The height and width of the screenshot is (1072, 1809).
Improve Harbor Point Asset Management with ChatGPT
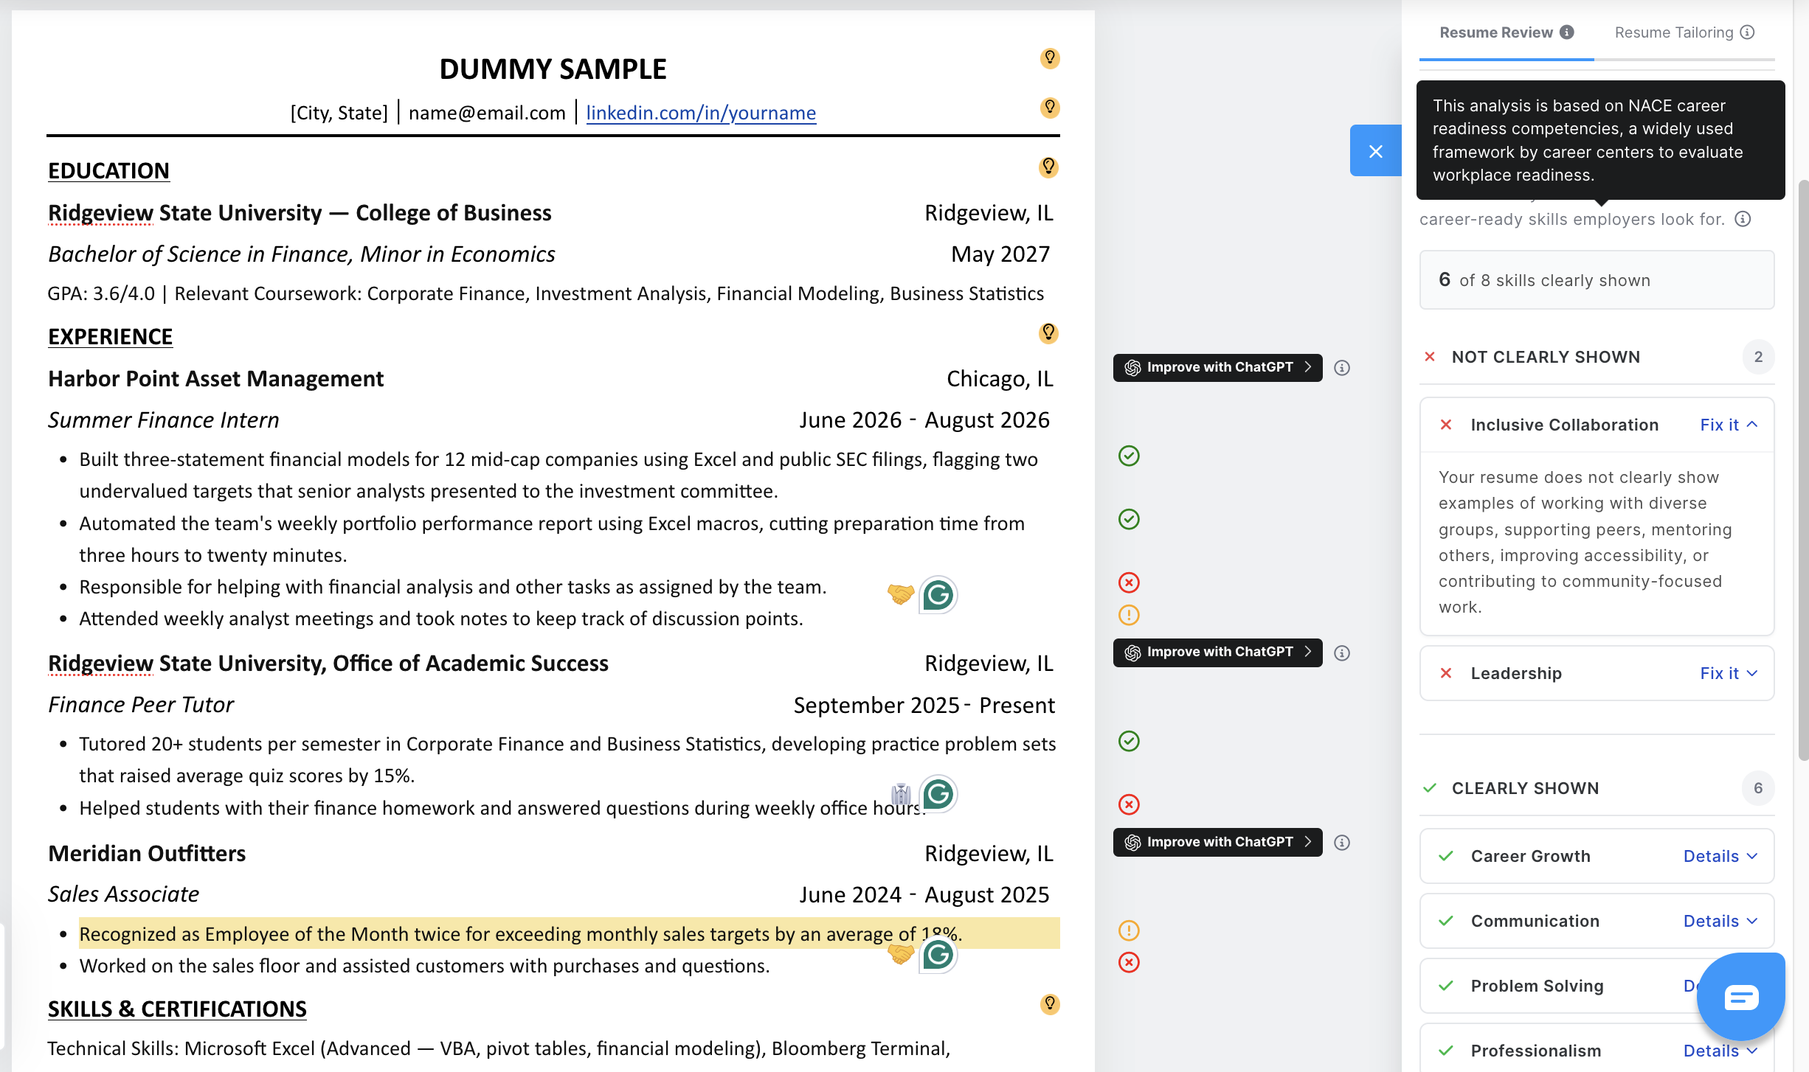pyautogui.click(x=1217, y=368)
